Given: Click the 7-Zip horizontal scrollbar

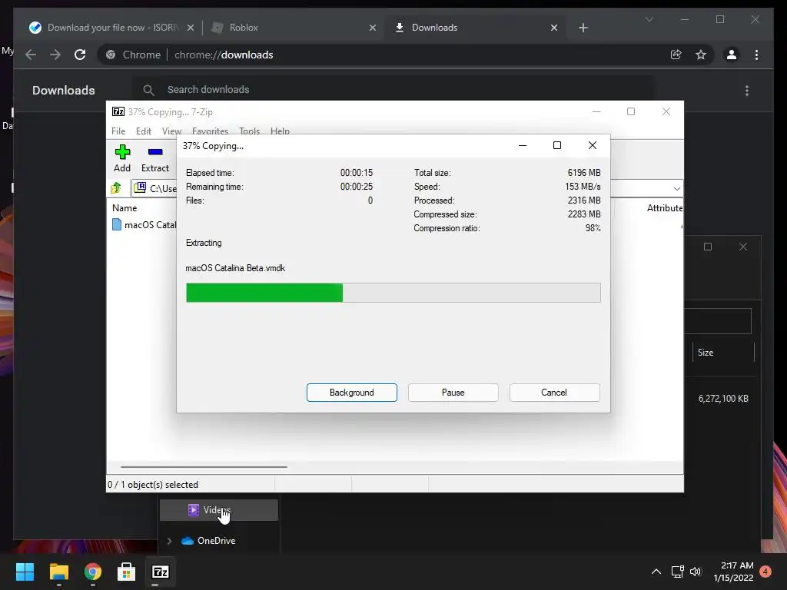Looking at the screenshot, I should [204, 466].
